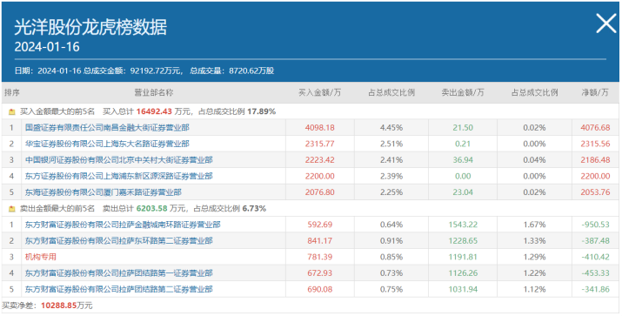Open 东方证券上海浦东新区源深路证券营业部 link
This screenshot has width=622, height=316.
click(119, 176)
